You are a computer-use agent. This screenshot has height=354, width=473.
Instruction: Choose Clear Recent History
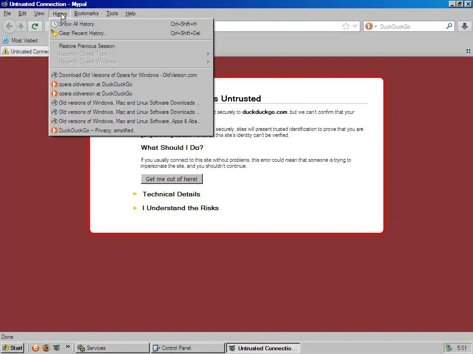[x=131, y=33]
